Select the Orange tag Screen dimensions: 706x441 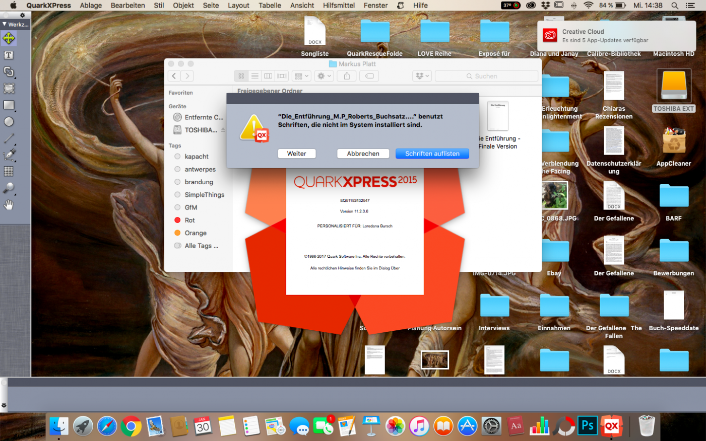(x=190, y=233)
